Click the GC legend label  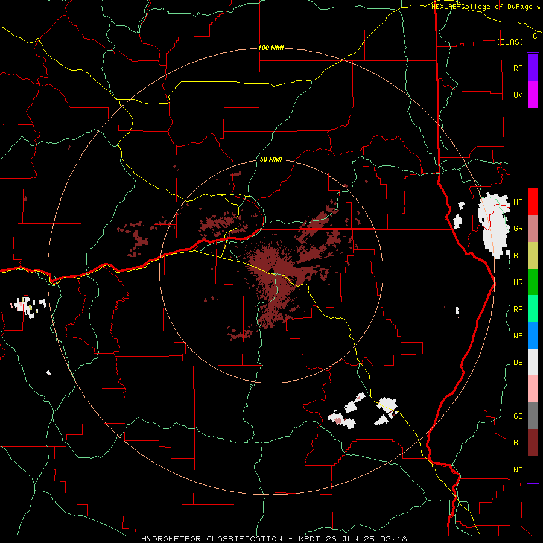(518, 416)
